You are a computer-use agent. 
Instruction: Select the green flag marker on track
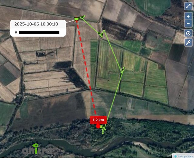coord(77,19)
